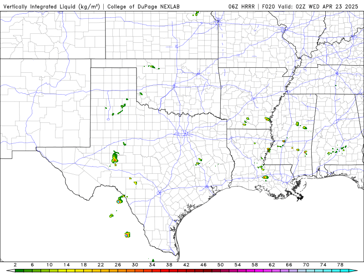Click legend value 54 on the color scale
This screenshot has width=364, height=273.
[x=238, y=265]
